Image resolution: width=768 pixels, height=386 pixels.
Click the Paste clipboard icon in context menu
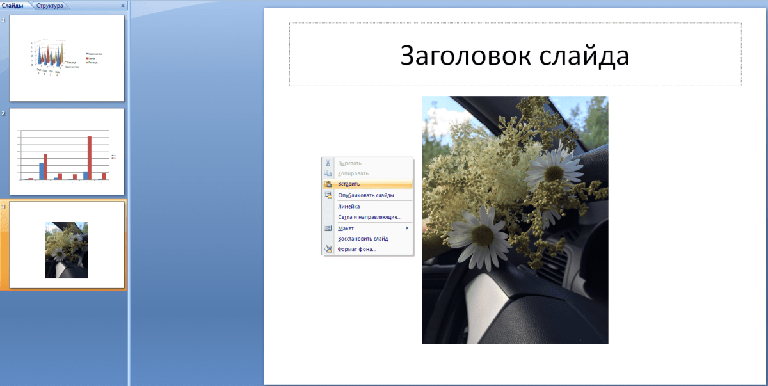tap(328, 184)
